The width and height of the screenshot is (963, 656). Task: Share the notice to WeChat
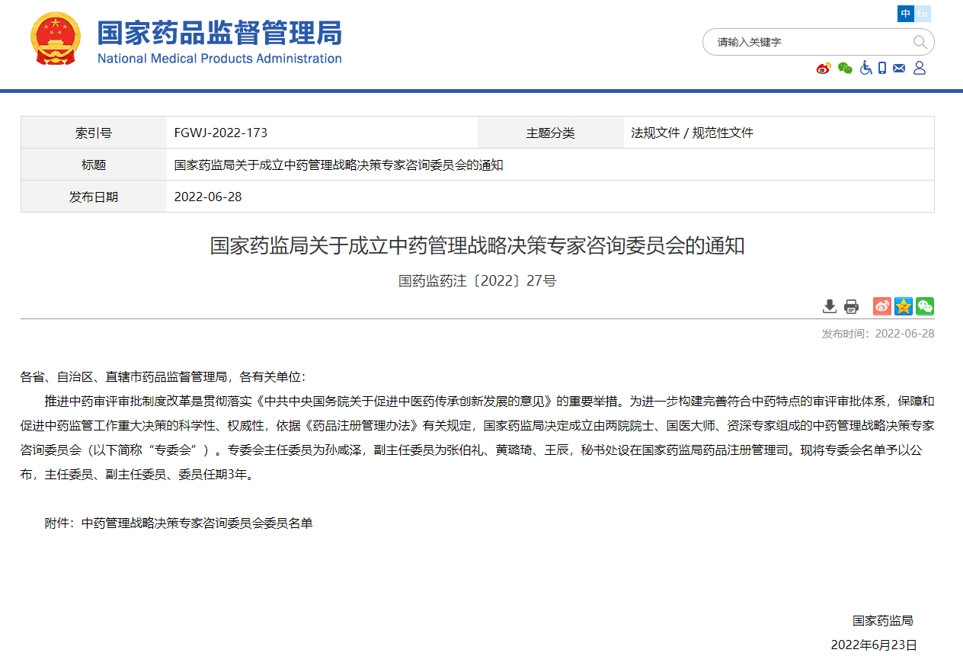(x=924, y=306)
